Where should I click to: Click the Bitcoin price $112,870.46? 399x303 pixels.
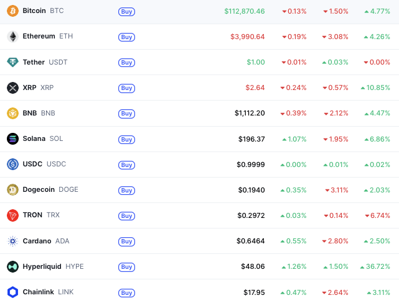click(x=244, y=11)
